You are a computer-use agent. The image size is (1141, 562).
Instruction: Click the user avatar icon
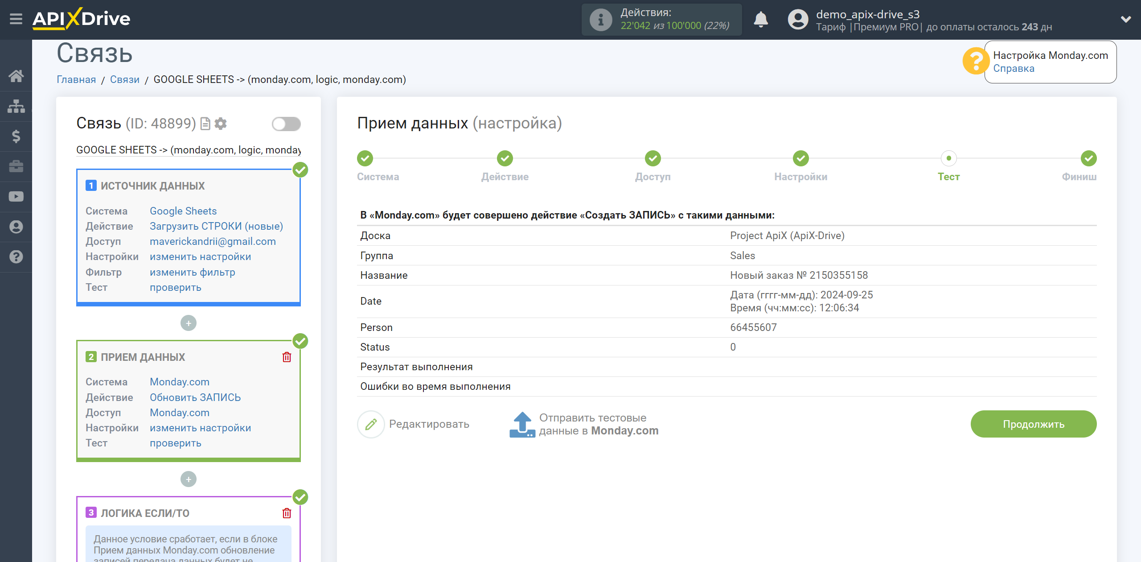[x=798, y=20]
